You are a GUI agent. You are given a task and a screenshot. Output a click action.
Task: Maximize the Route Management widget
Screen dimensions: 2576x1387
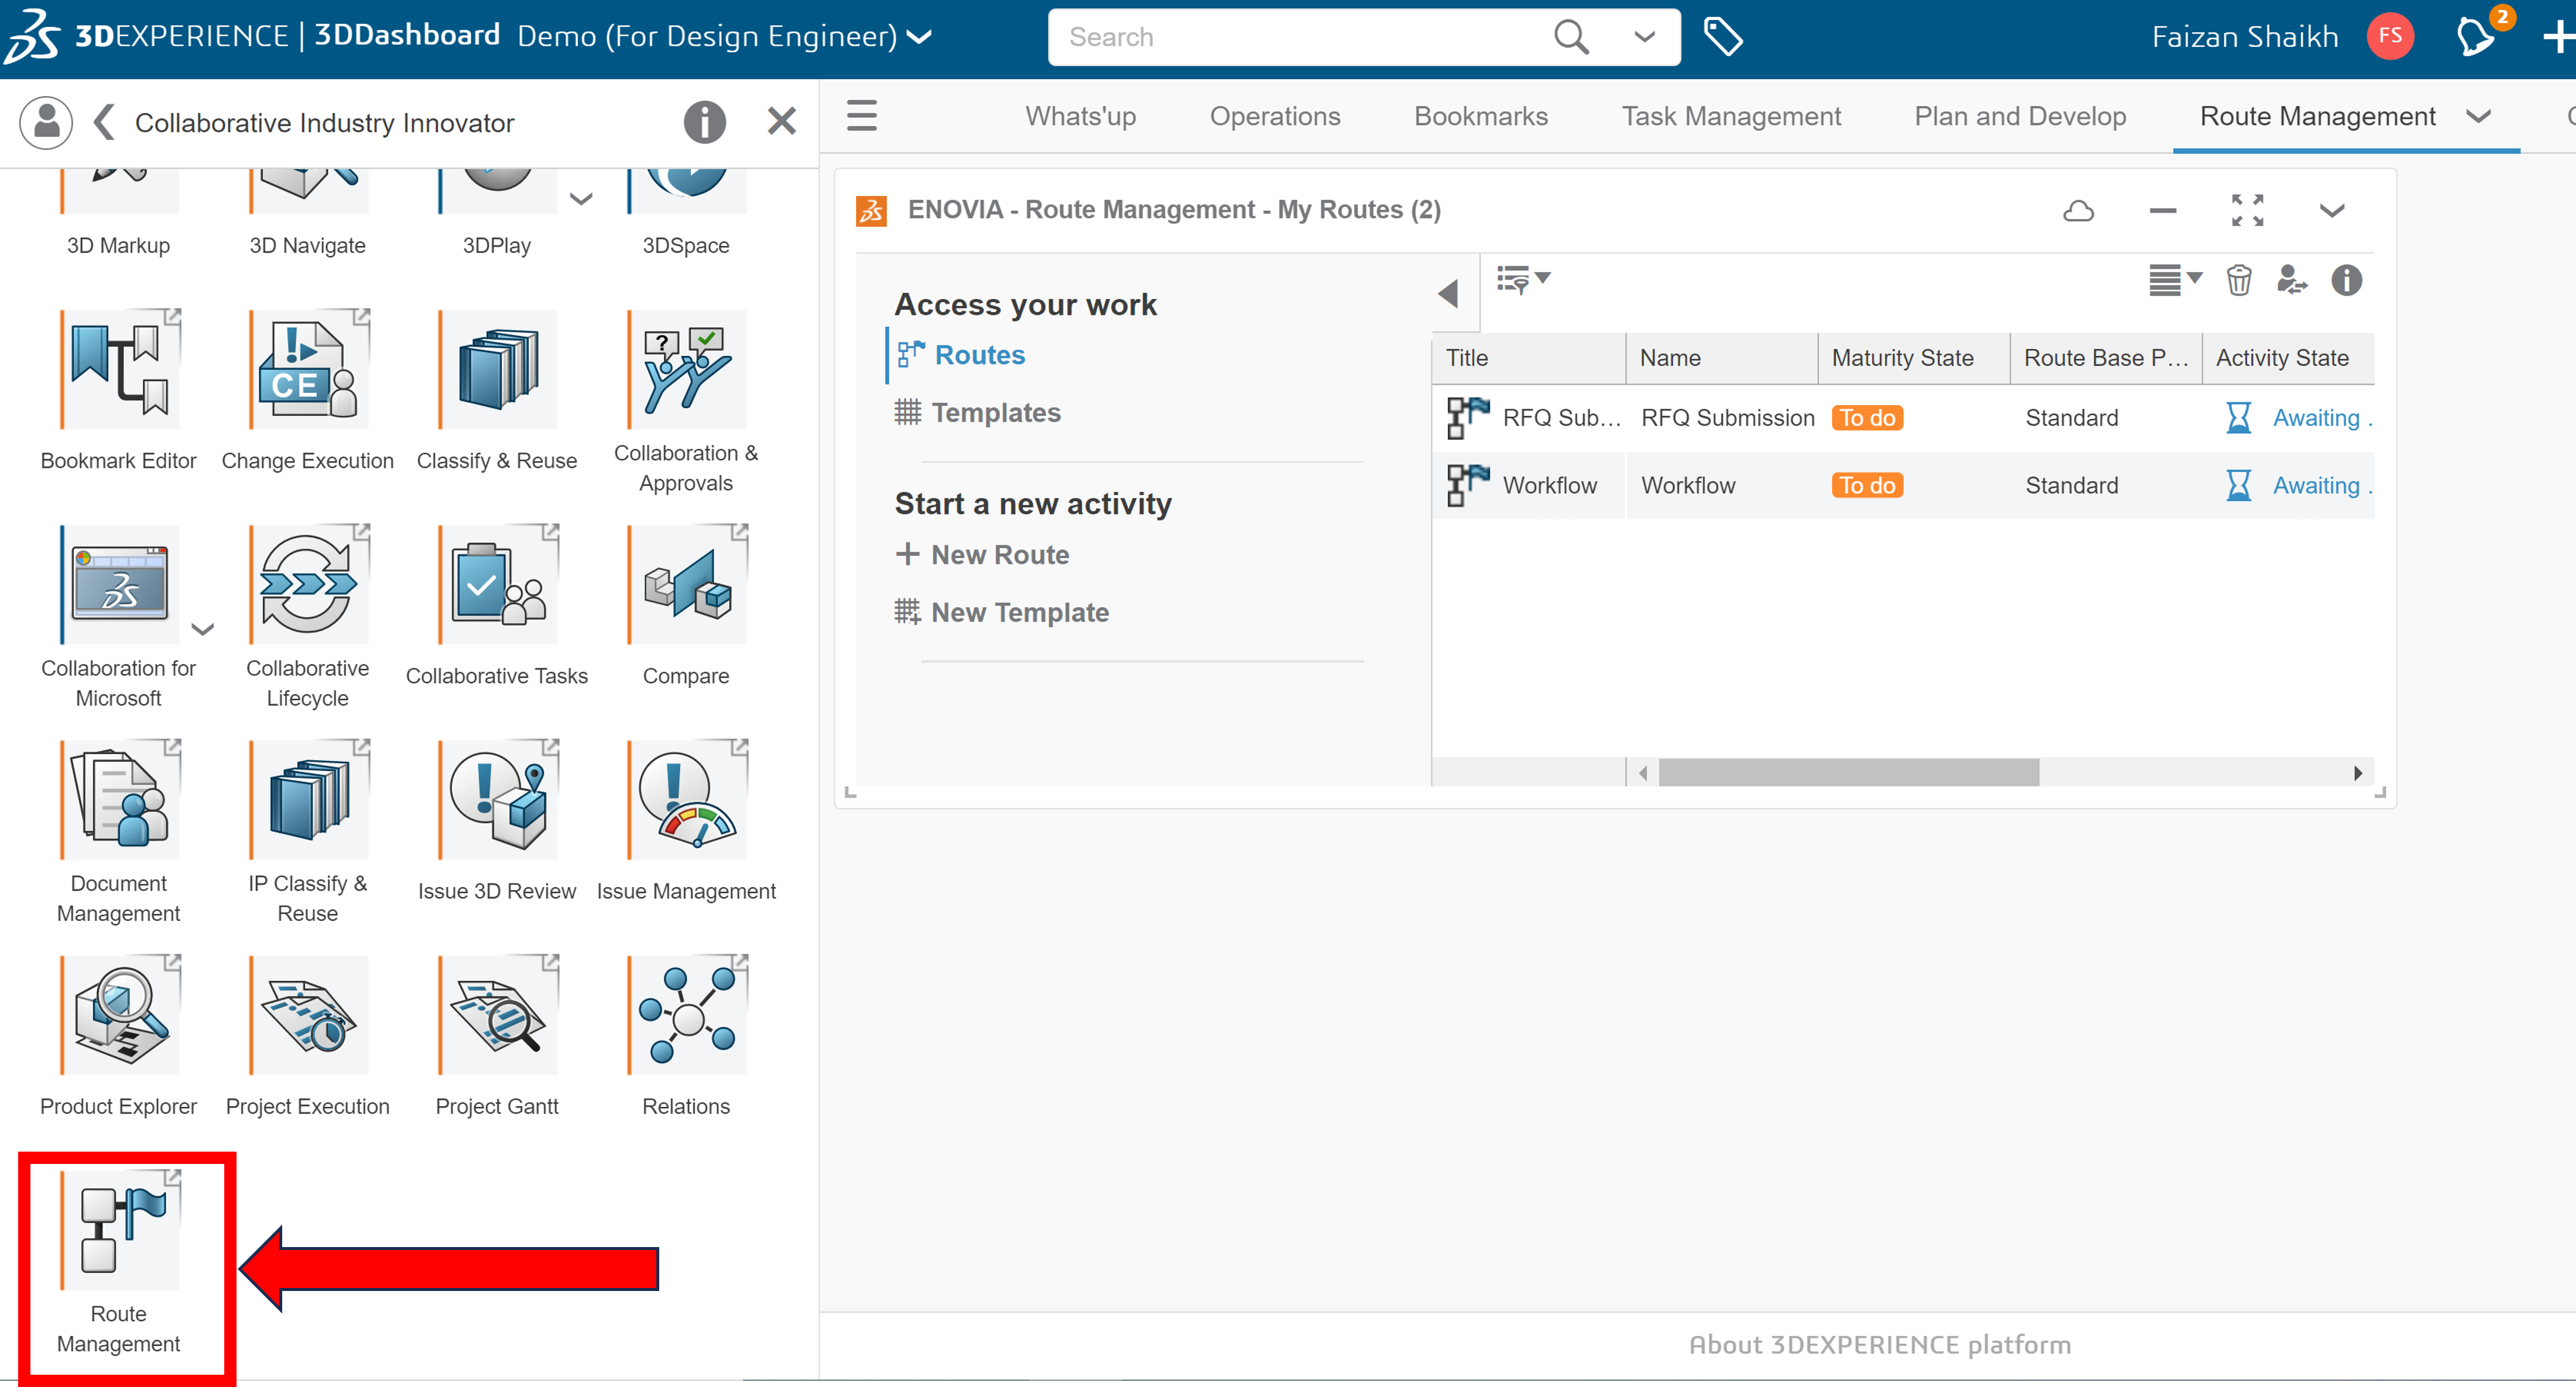(x=2247, y=210)
